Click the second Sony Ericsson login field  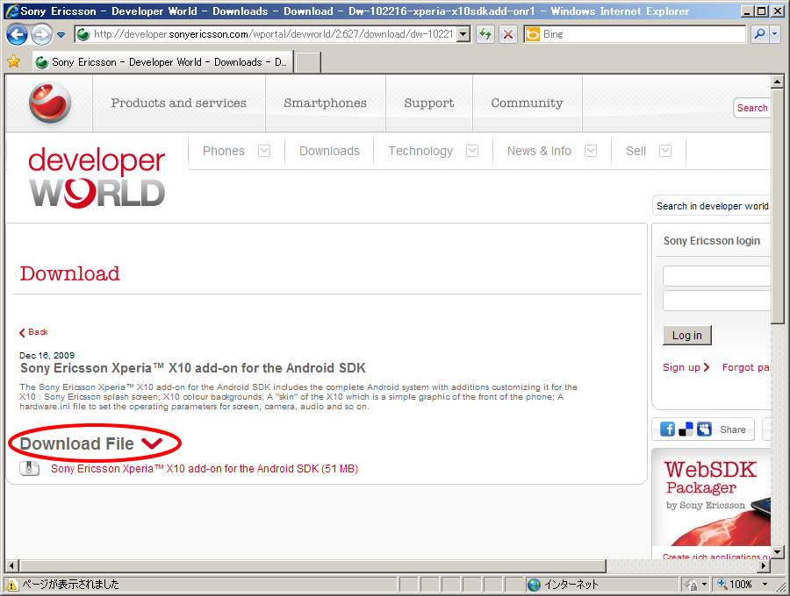(716, 301)
